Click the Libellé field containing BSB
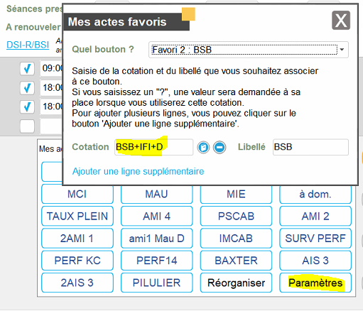This screenshot has height=311, width=363. tap(310, 147)
